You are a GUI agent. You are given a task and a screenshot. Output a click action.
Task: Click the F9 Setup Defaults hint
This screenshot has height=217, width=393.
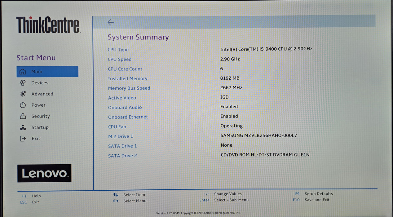tap(314, 194)
